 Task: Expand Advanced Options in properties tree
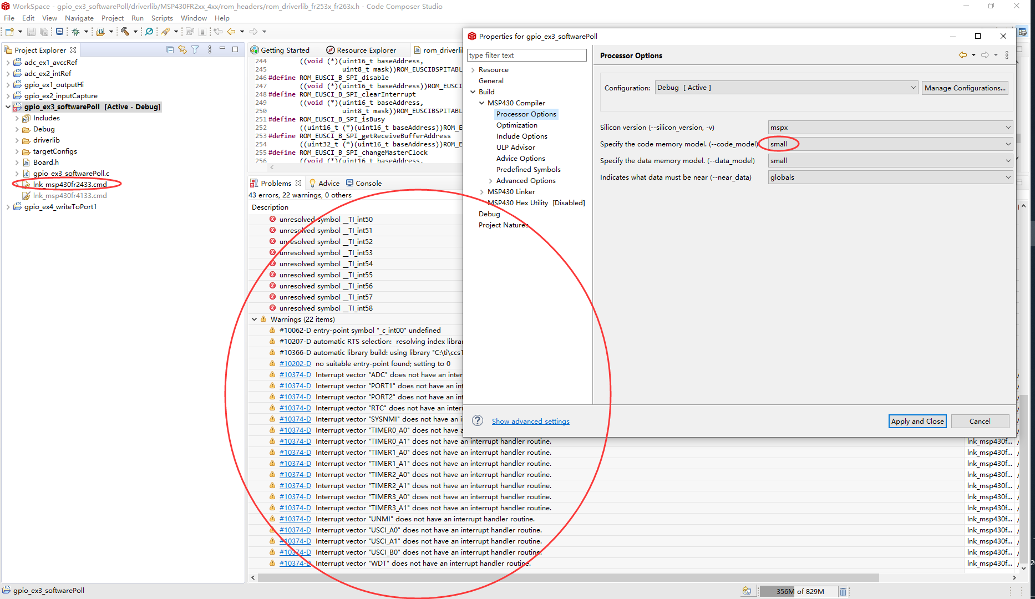pos(490,181)
